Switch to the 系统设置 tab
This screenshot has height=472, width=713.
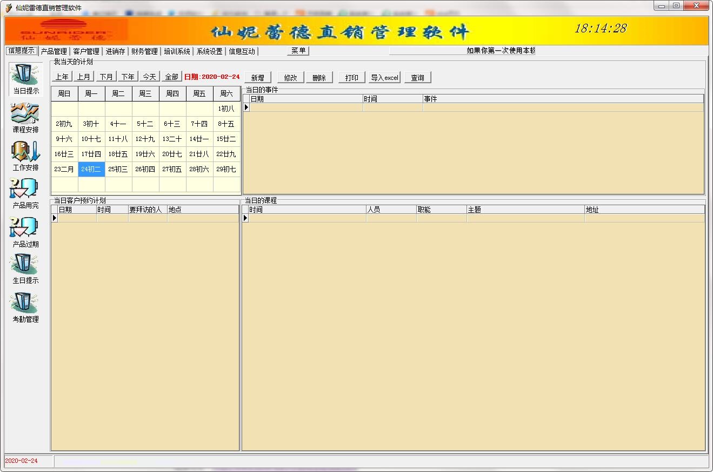point(210,51)
